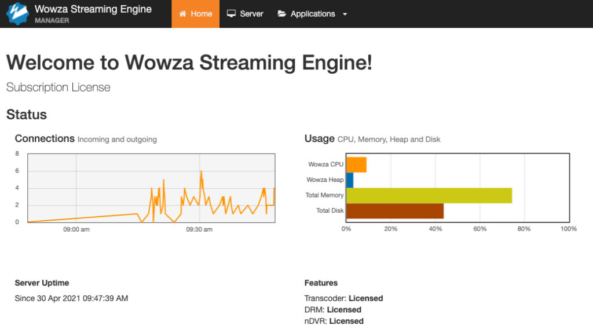This screenshot has width=593, height=329.
Task: Click the Connections heading
Action: pyautogui.click(x=45, y=139)
